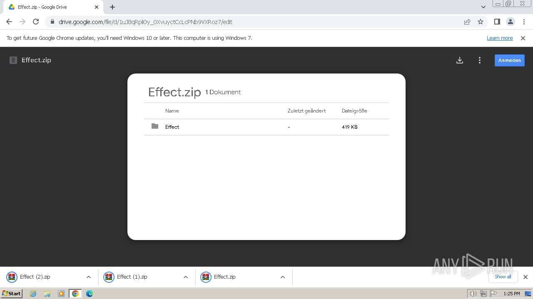Open the three-dot more actions menu
This screenshot has height=299, width=533.
point(480,60)
